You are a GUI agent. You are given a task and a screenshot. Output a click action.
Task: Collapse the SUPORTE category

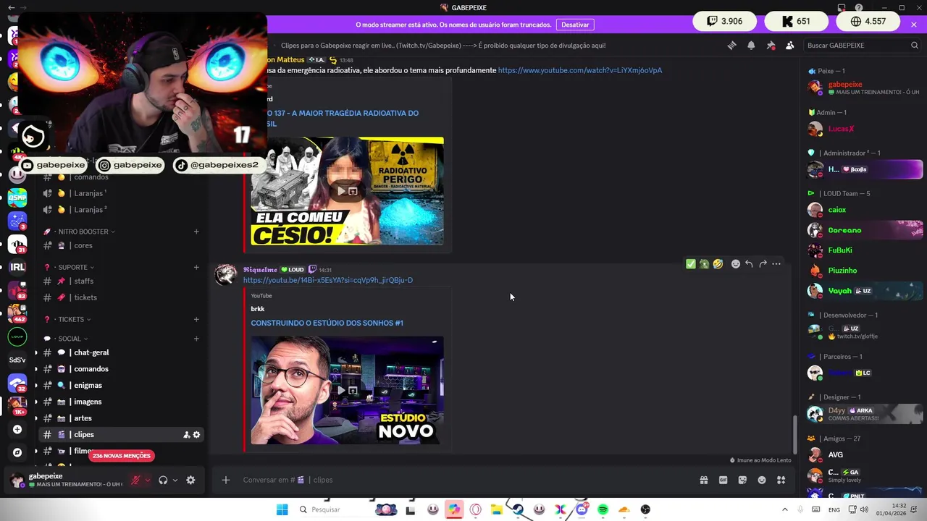click(x=72, y=267)
